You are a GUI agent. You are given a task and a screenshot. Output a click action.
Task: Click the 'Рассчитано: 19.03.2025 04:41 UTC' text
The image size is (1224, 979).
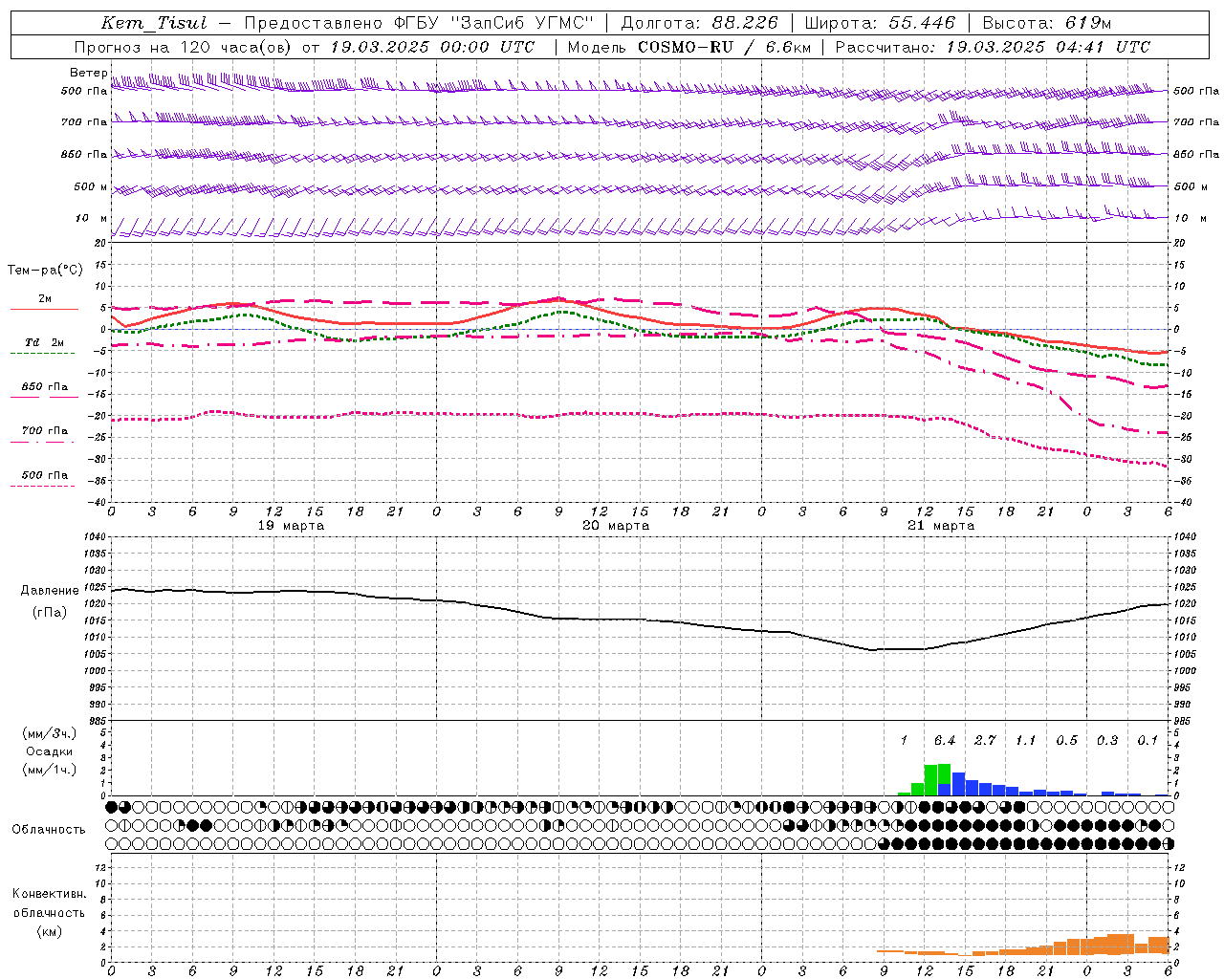pos(993,47)
